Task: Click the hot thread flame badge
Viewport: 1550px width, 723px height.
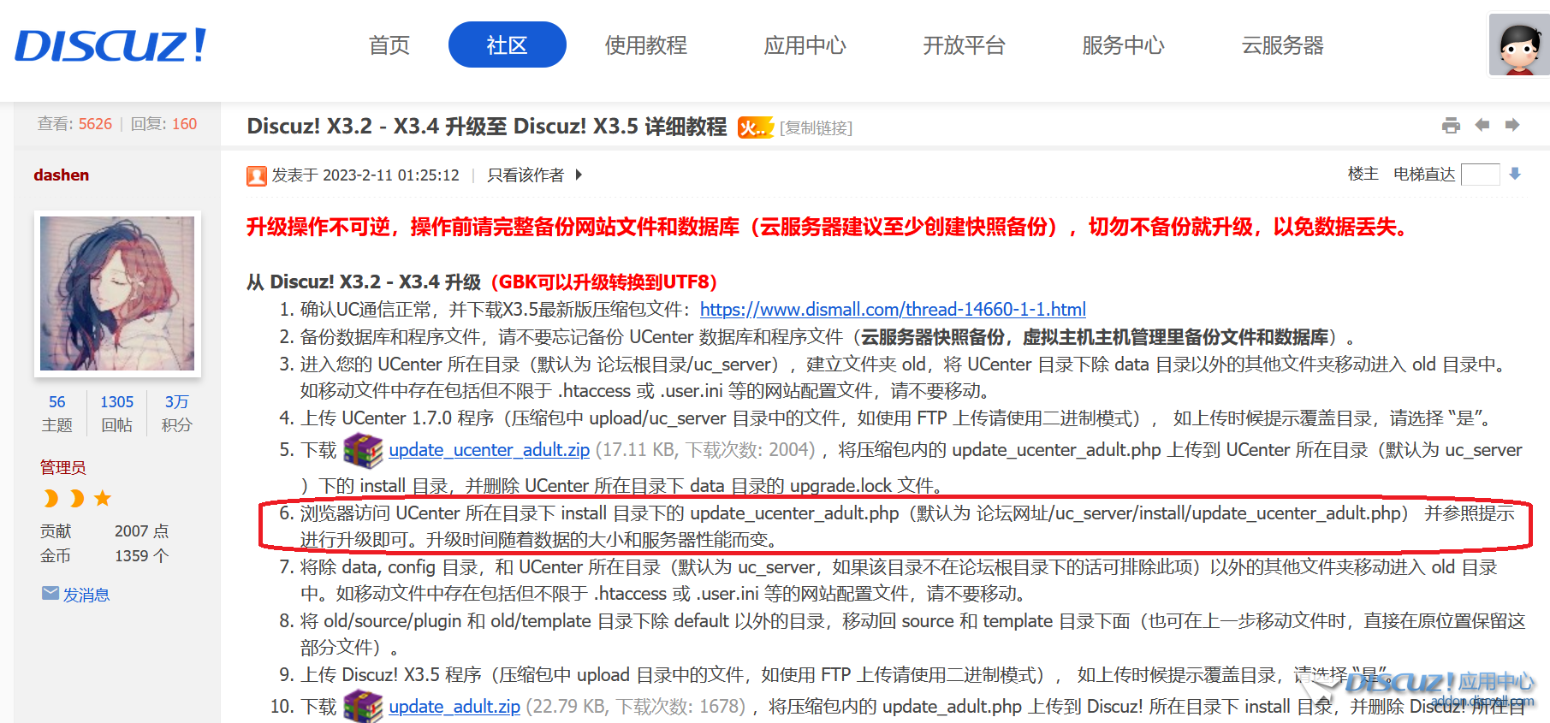Action: pyautogui.click(x=755, y=127)
